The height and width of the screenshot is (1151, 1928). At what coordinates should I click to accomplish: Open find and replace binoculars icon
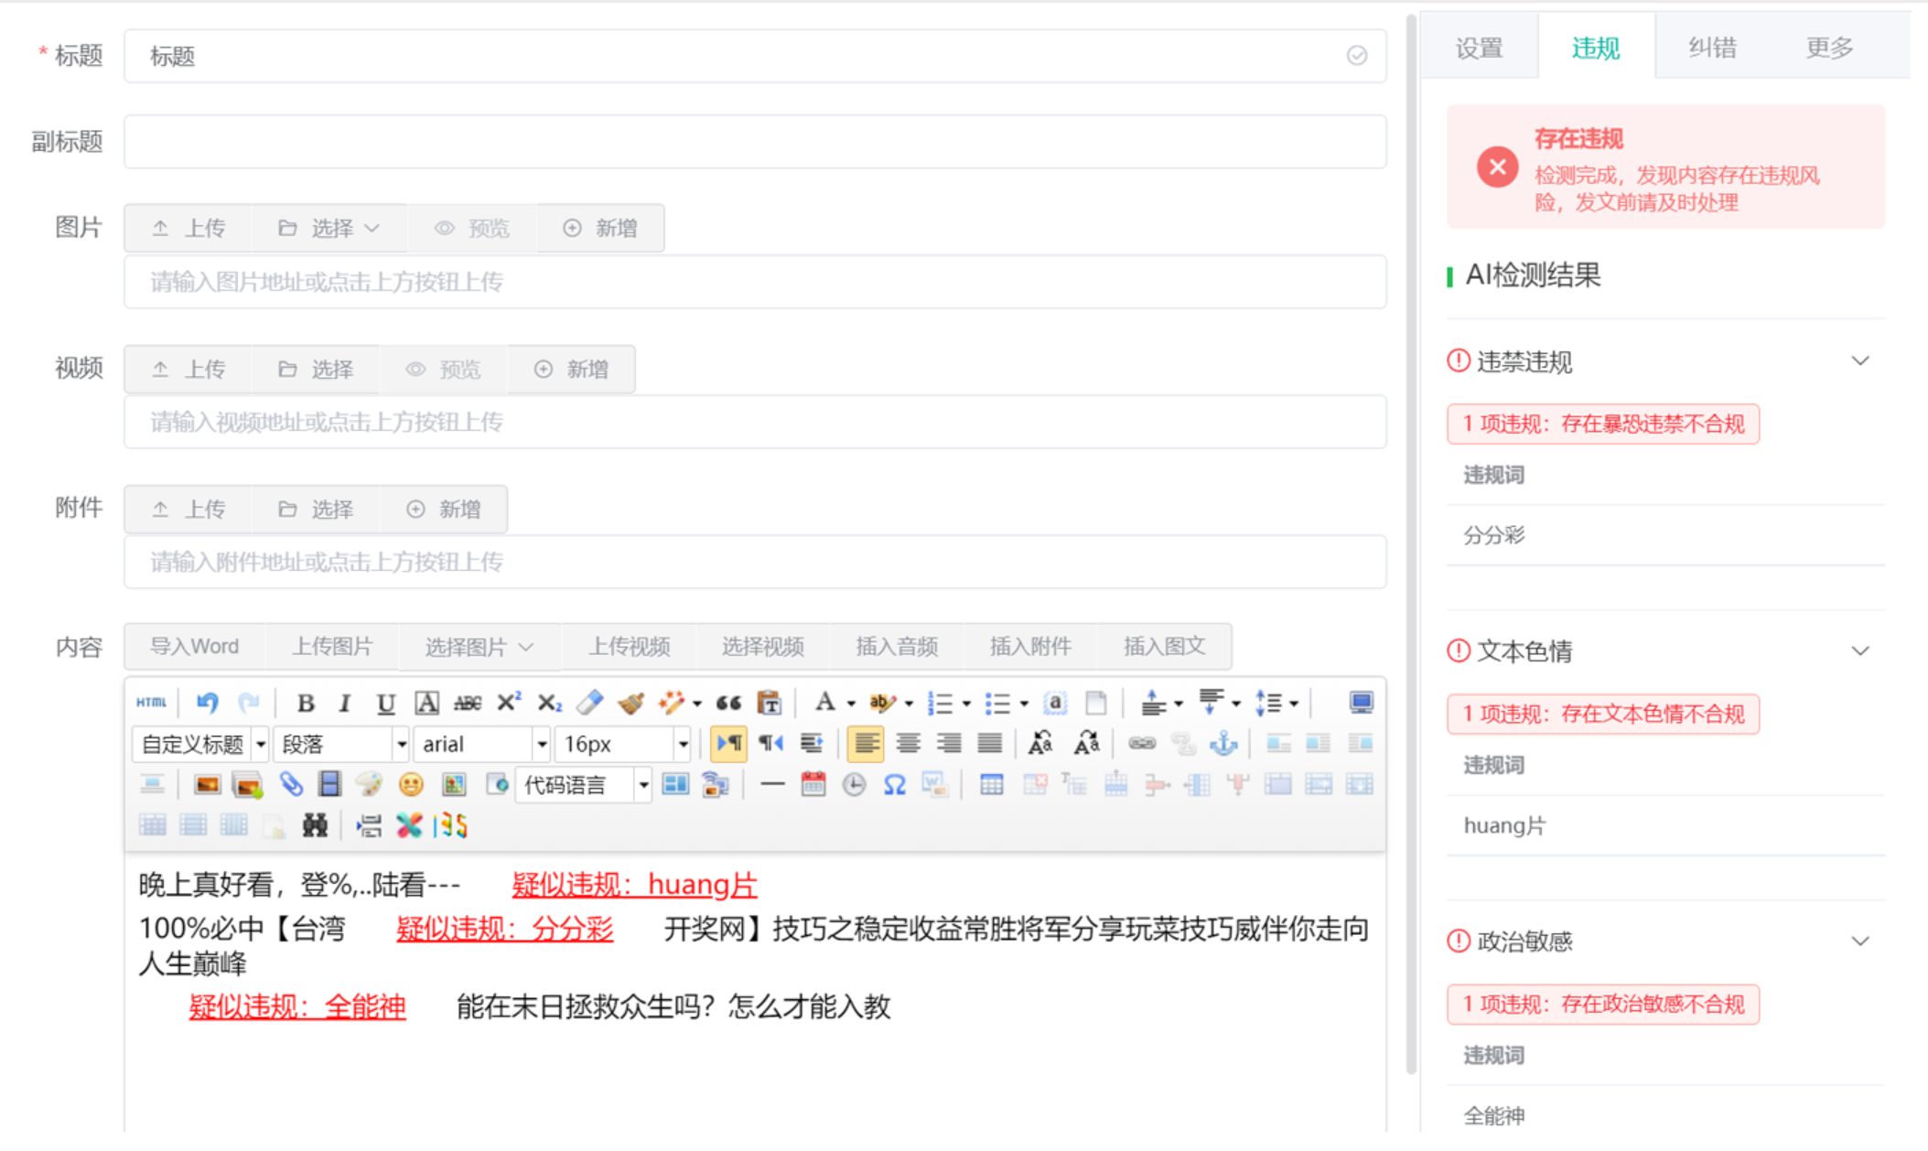[315, 825]
